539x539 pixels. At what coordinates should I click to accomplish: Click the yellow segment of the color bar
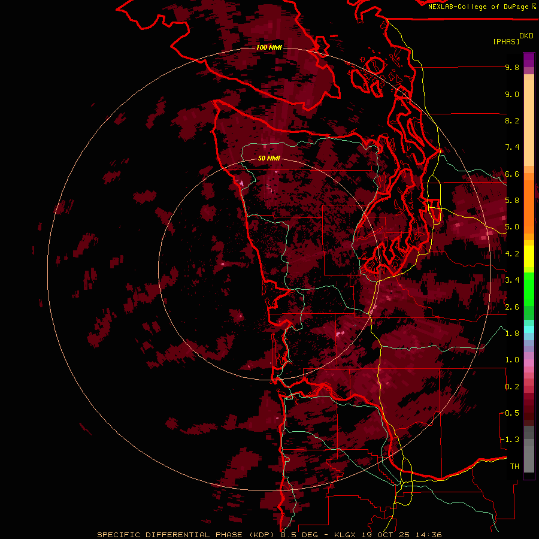click(529, 256)
